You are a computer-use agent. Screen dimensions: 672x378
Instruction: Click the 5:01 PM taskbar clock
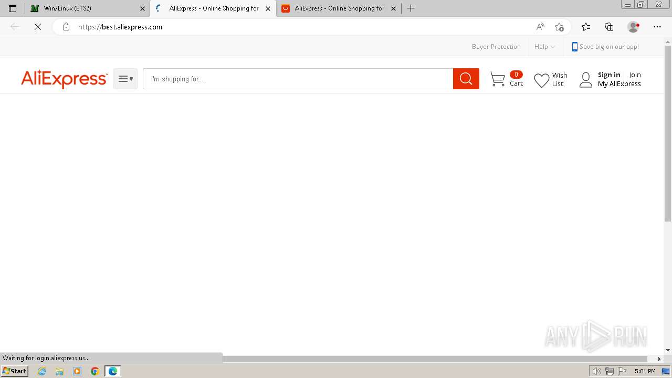645,371
